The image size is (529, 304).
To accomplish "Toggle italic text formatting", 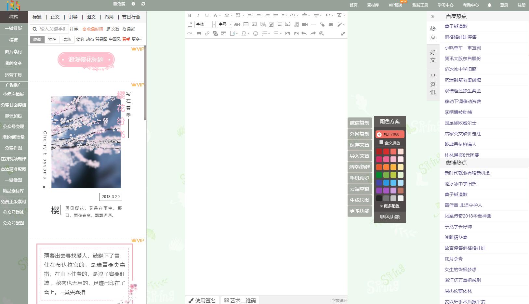I will [x=198, y=15].
